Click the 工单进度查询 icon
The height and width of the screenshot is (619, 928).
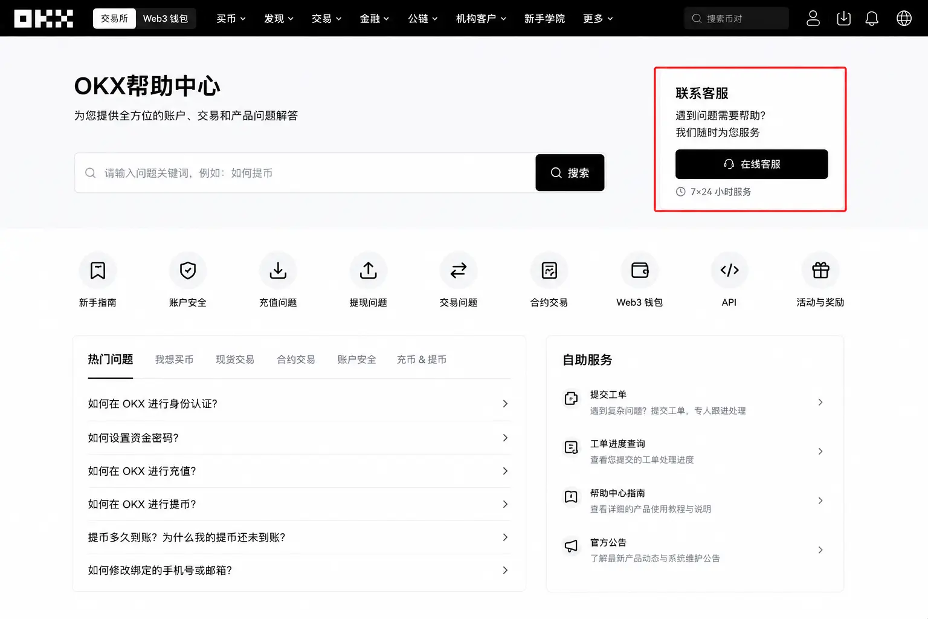(571, 447)
